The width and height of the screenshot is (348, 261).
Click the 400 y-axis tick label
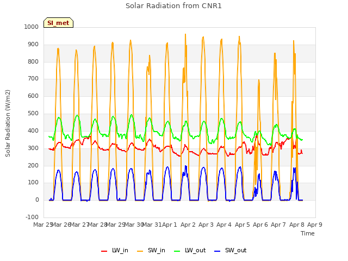pos(33,130)
